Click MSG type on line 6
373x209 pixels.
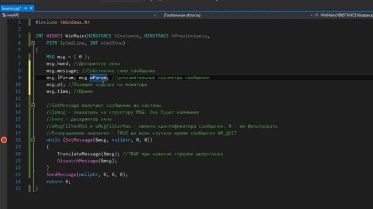[50, 57]
